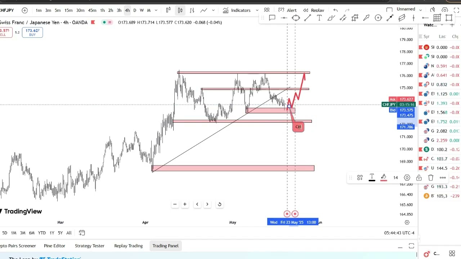Expand the more timeframes dropdown arrow
This screenshot has height=259, width=461.
click(x=156, y=10)
